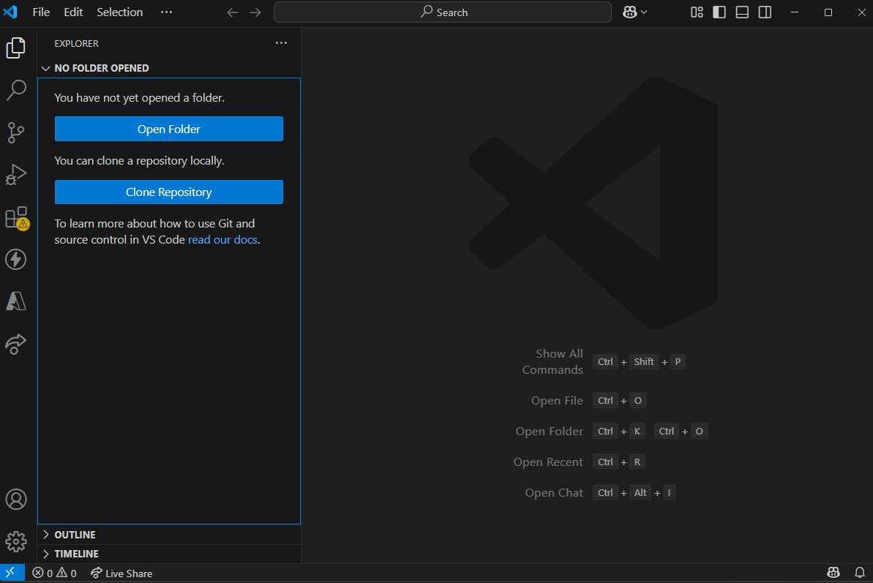Image resolution: width=873 pixels, height=583 pixels.
Task: Open the Extensions view with warning badge
Action: pyautogui.click(x=17, y=217)
